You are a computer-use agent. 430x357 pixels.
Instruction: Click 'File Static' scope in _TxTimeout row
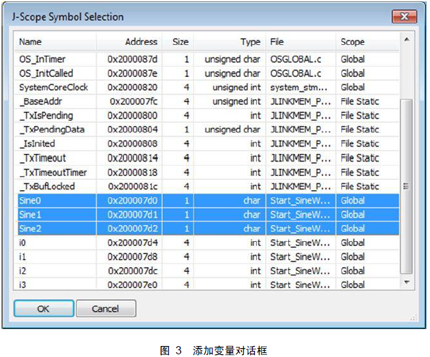click(360, 158)
